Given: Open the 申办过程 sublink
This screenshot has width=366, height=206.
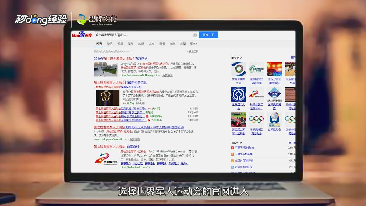Looking at the screenshot, I should click(x=138, y=163).
